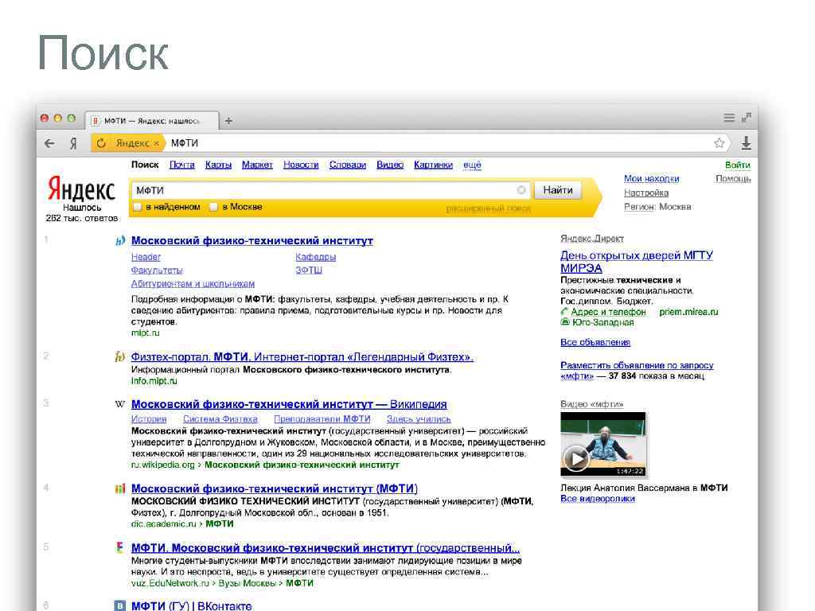Open the Словари service link
The width and height of the screenshot is (815, 611).
348,165
